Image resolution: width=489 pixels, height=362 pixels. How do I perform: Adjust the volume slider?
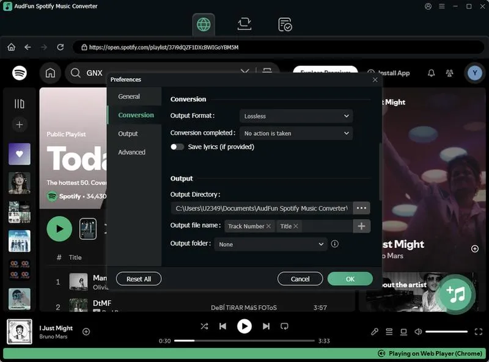point(446,331)
